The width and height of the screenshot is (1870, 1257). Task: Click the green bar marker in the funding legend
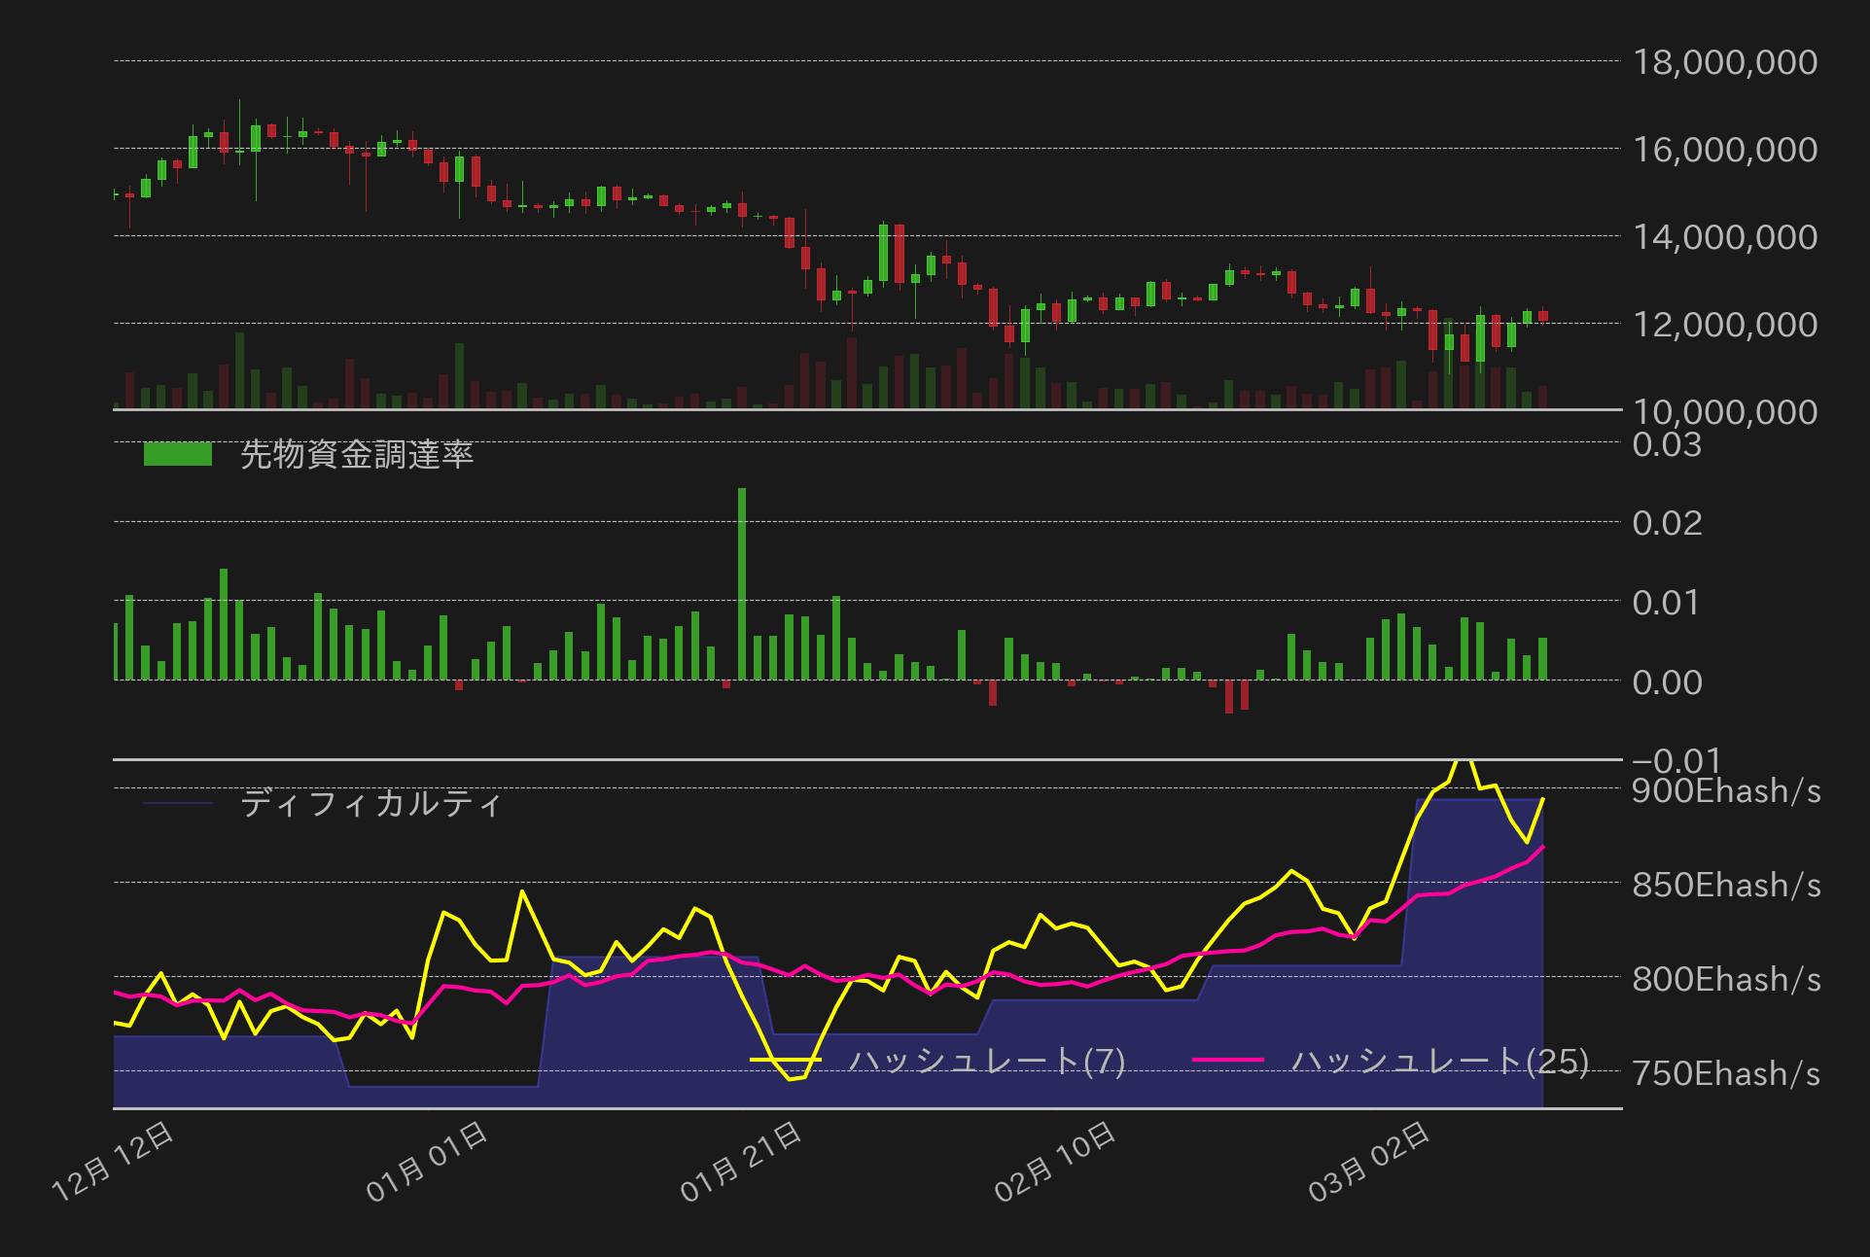click(x=180, y=455)
